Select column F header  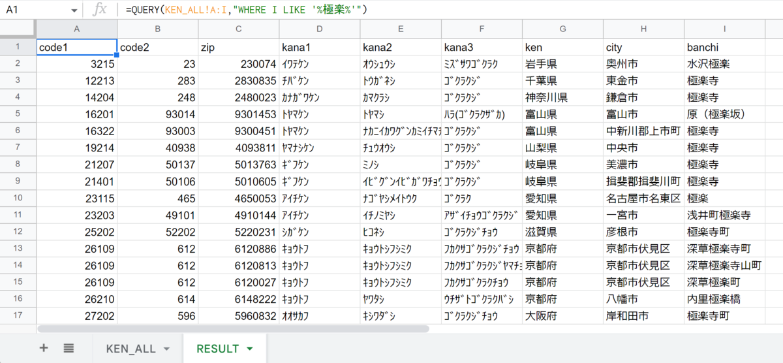point(482,29)
